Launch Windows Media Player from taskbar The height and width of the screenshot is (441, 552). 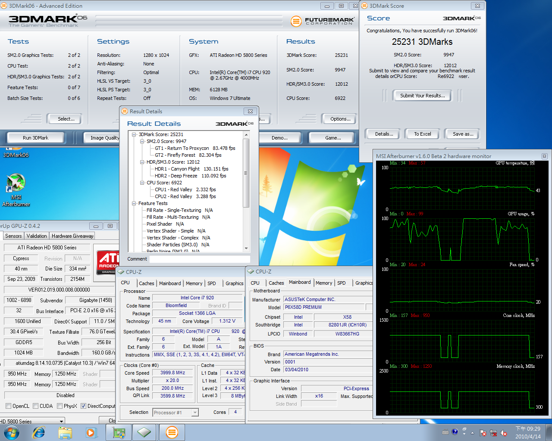[x=91, y=432]
